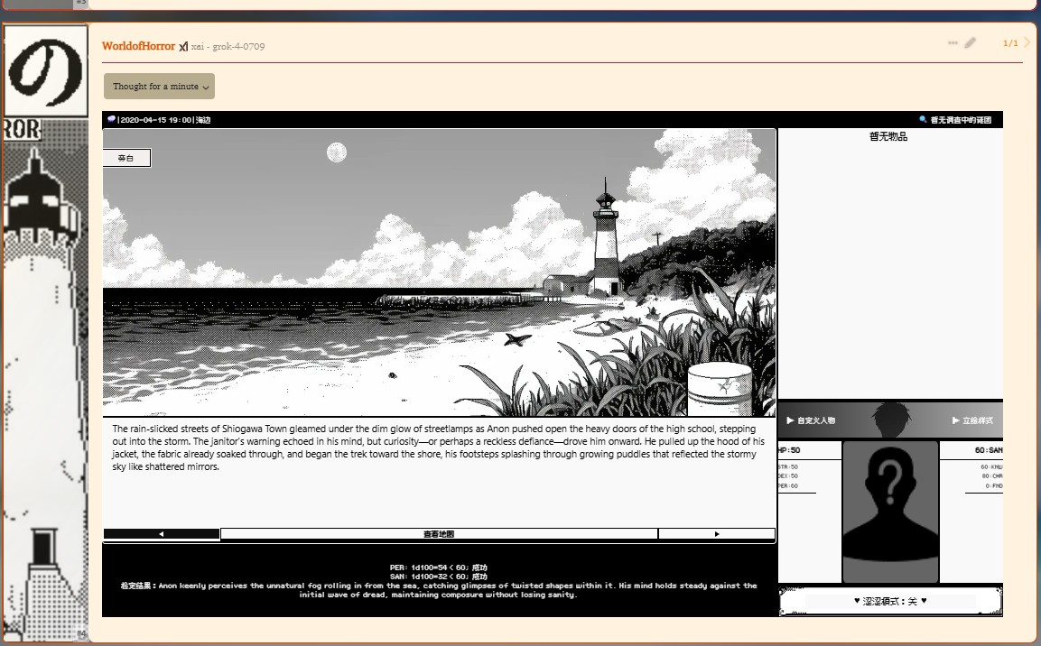Expand the 'Thought for a minute' block
The image size is (1041, 646).
tap(159, 87)
